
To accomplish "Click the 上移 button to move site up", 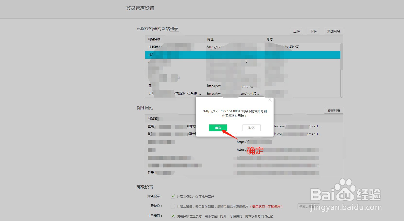I will point(296,31).
